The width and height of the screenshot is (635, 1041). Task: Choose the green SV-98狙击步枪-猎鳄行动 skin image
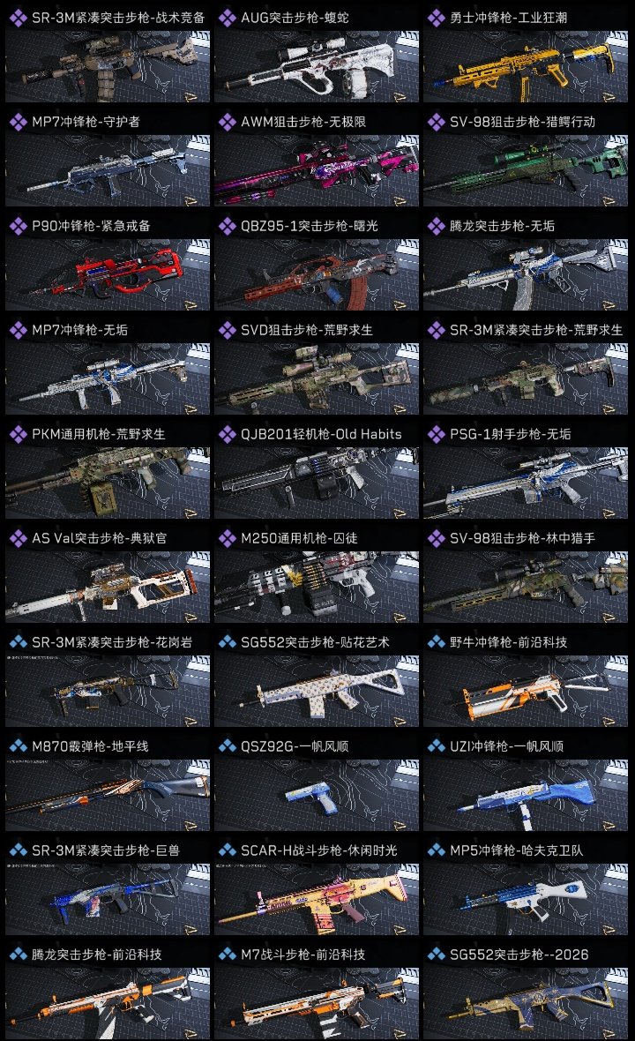pos(526,170)
